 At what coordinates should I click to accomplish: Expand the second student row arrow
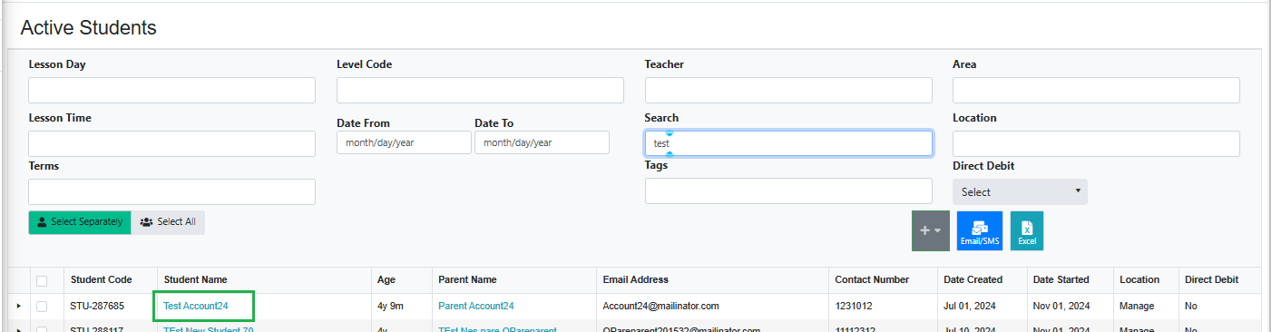click(19, 328)
